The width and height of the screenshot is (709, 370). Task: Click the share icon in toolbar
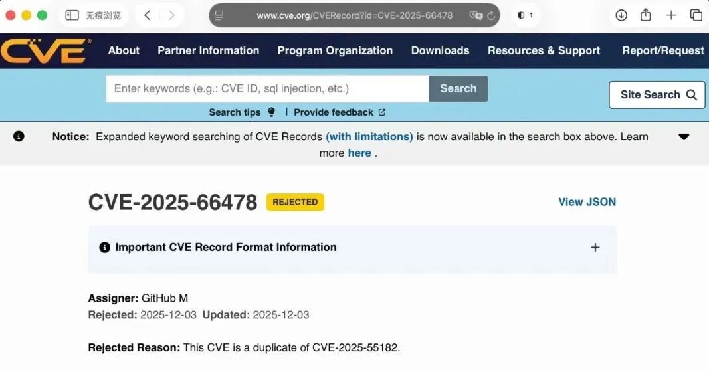[x=646, y=15]
